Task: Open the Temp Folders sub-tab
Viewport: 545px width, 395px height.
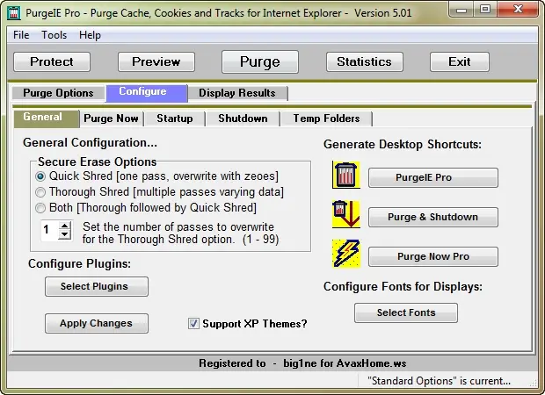Action: click(326, 118)
